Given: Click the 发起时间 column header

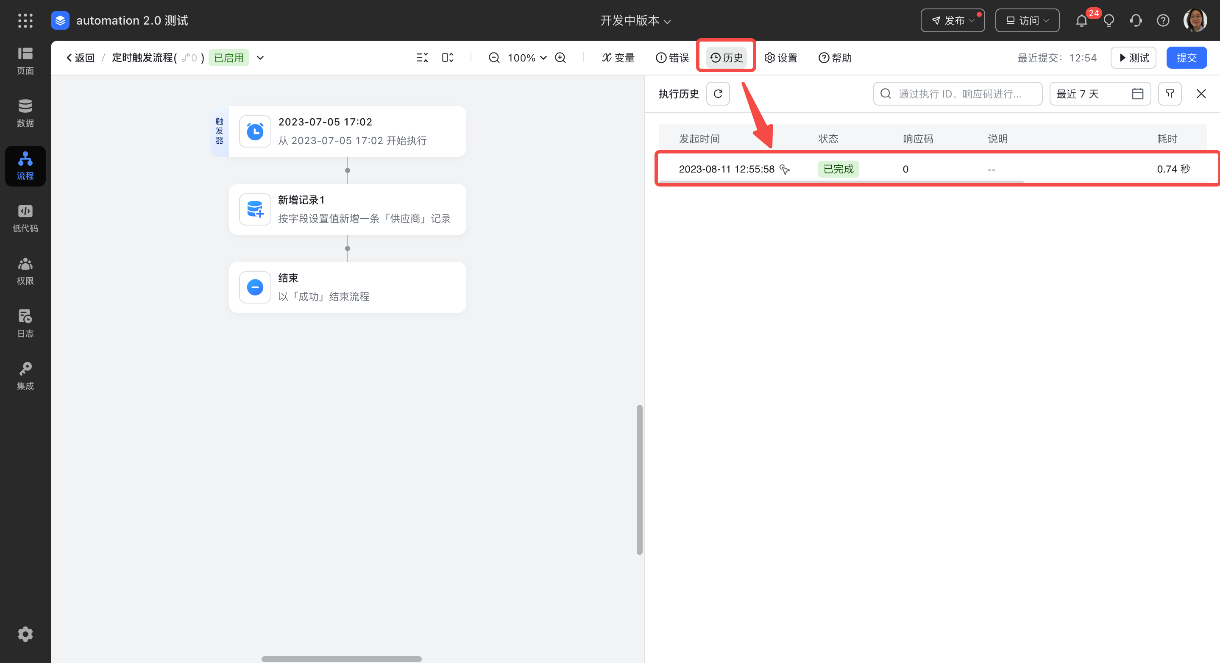Looking at the screenshot, I should click(x=699, y=139).
